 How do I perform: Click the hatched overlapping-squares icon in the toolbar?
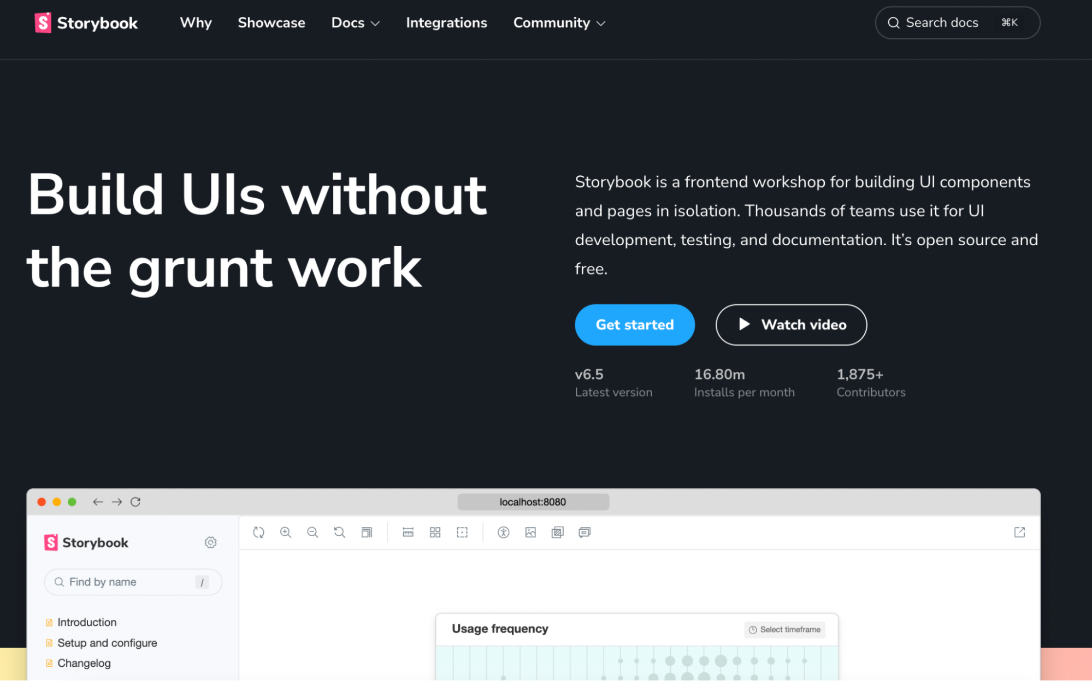pyautogui.click(x=558, y=532)
